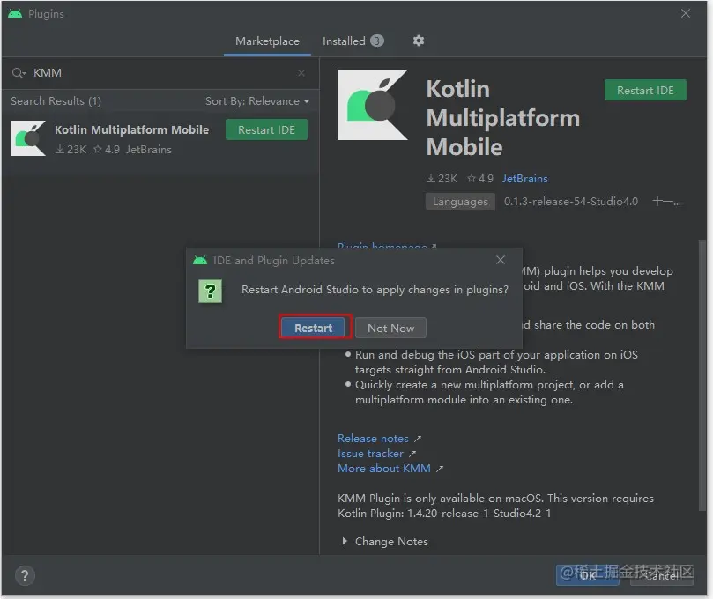
Task: Click the Languages tag
Action: [x=460, y=202]
